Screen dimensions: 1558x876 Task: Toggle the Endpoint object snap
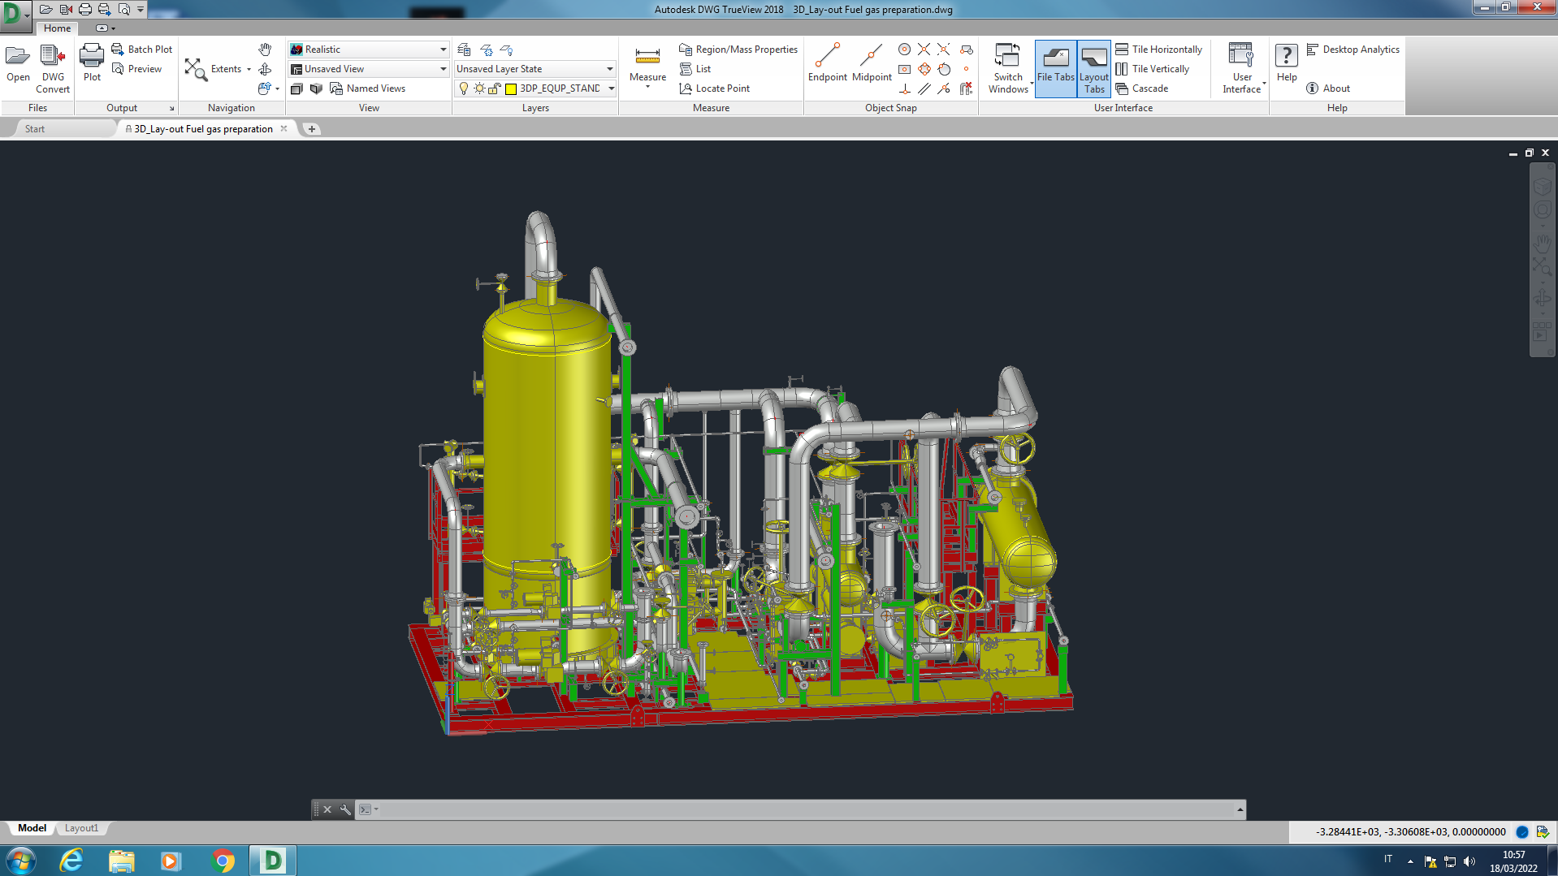827,57
